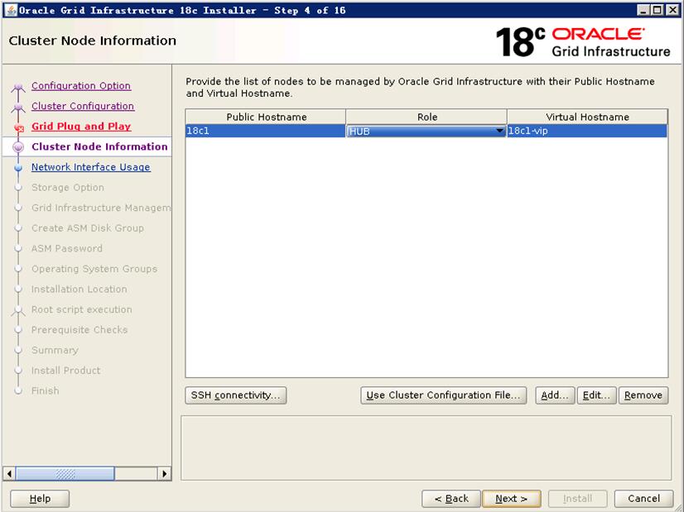The width and height of the screenshot is (684, 512).
Task: Go to Cluster Configuration step
Action: pyautogui.click(x=83, y=107)
